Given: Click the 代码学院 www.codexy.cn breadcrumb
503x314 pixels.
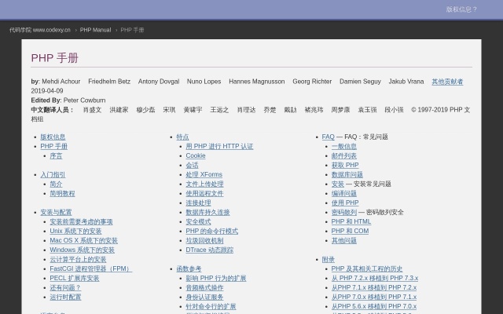Looking at the screenshot, I should coord(39,30).
